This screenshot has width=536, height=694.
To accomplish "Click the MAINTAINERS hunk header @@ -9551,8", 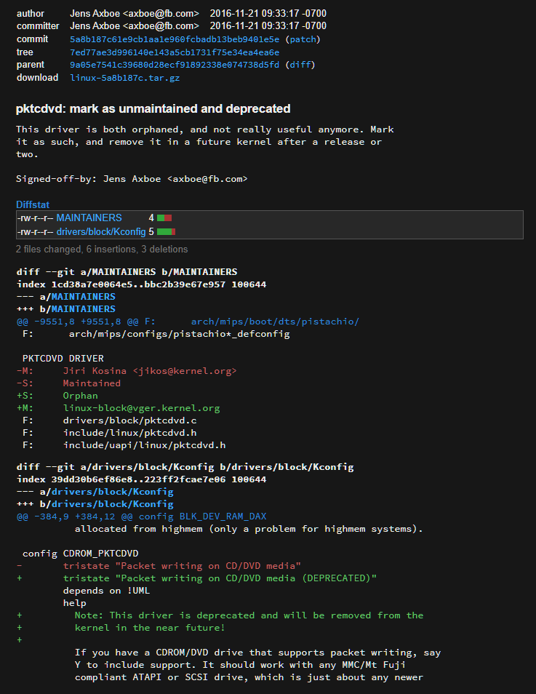I will click(188, 322).
